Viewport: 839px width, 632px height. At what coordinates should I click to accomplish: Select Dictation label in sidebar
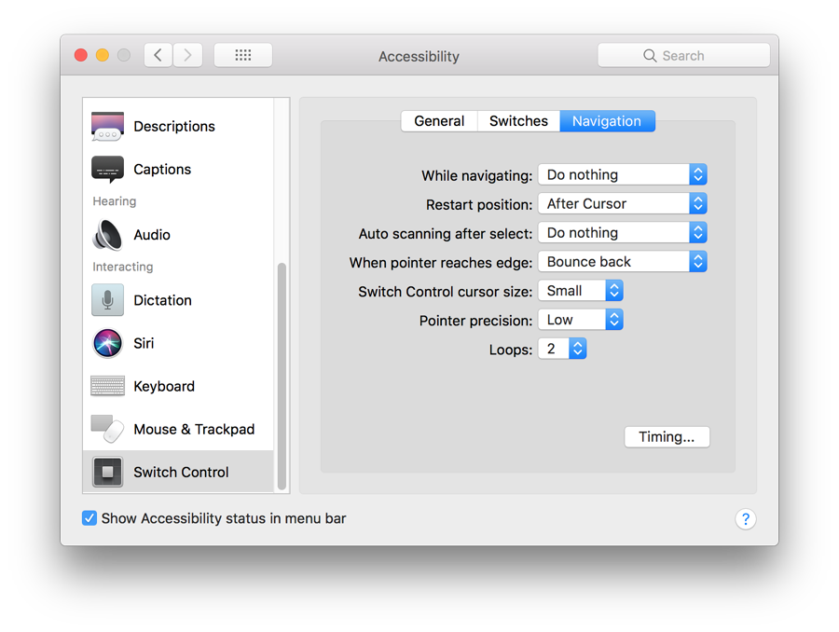(x=162, y=300)
